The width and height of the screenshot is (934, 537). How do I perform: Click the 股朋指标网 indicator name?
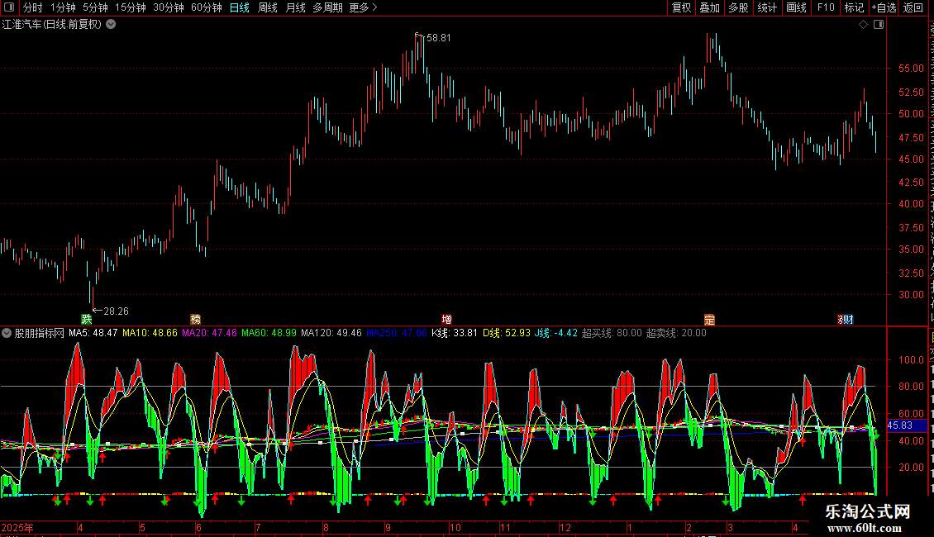(x=40, y=334)
